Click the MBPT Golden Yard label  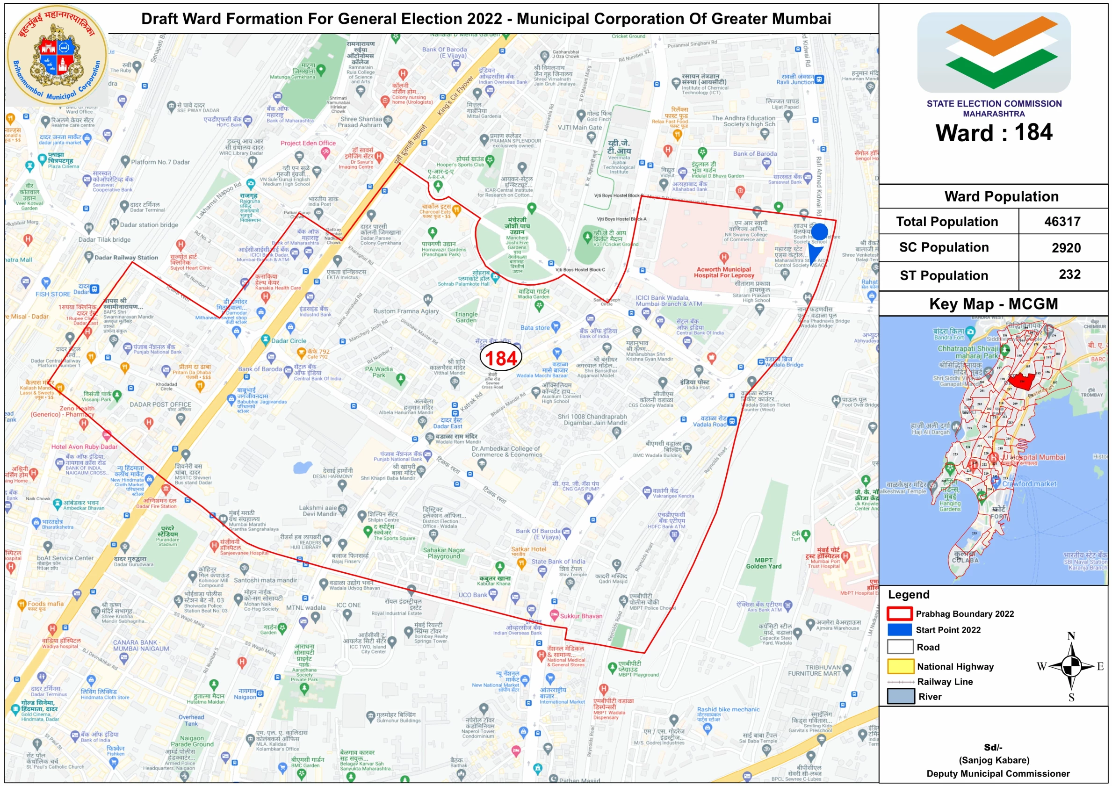(763, 563)
